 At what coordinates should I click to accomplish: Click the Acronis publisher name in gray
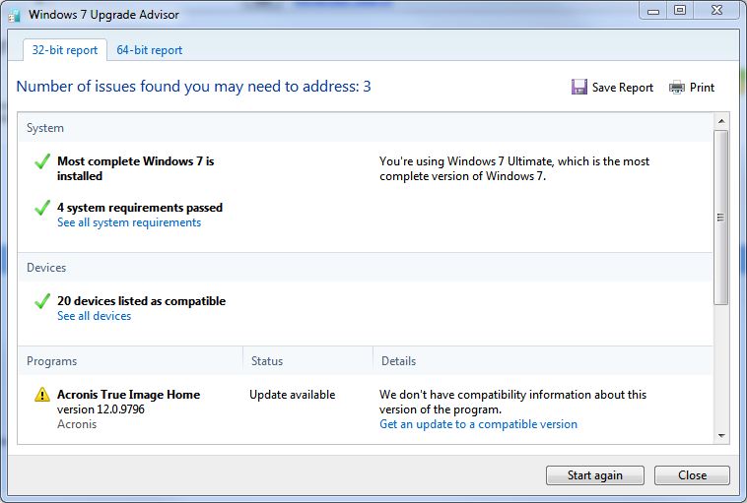[x=77, y=424]
